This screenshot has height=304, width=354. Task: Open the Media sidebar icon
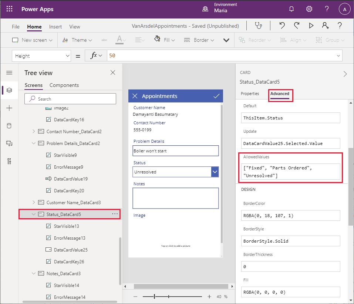click(x=9, y=143)
